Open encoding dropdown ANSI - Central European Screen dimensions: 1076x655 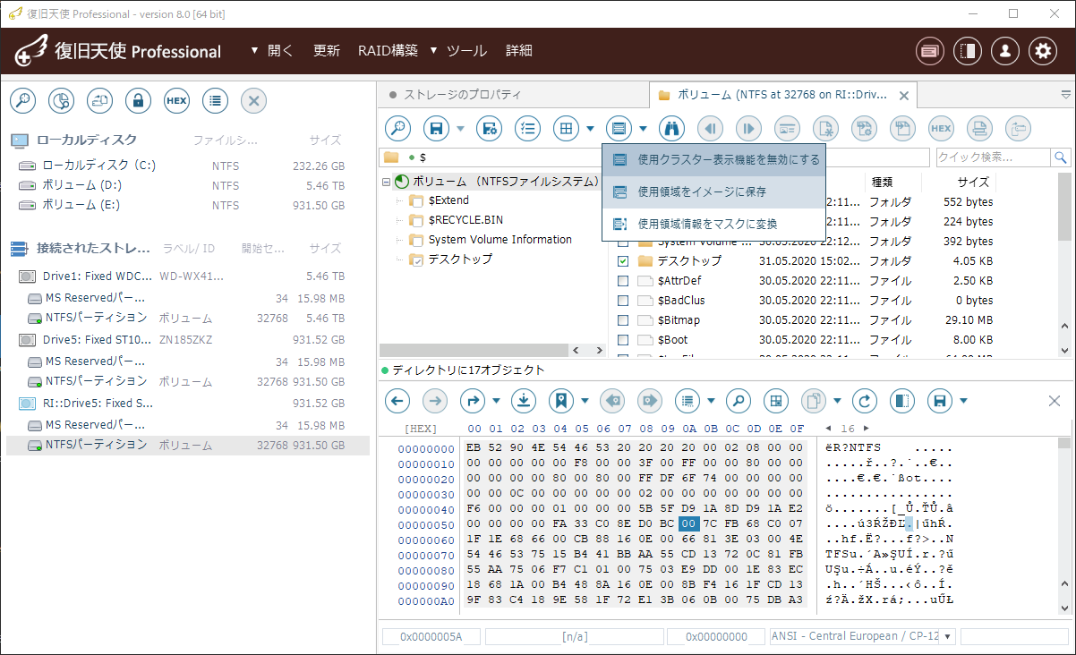pos(947,636)
